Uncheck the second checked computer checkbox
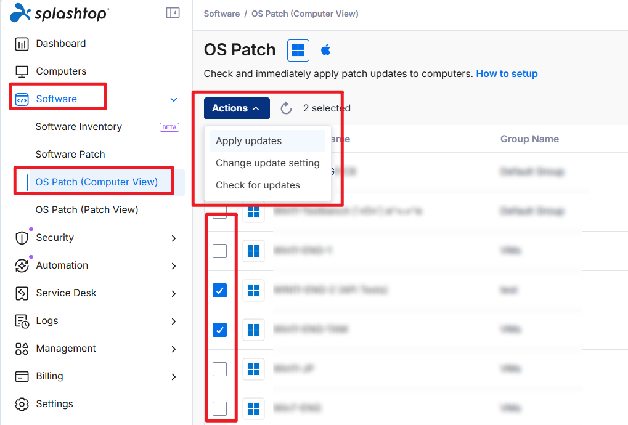 [x=219, y=330]
